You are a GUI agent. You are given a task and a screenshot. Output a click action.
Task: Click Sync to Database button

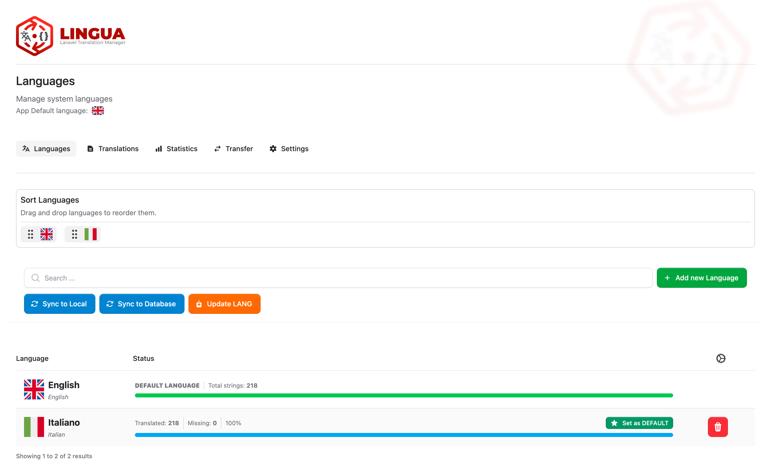point(142,304)
